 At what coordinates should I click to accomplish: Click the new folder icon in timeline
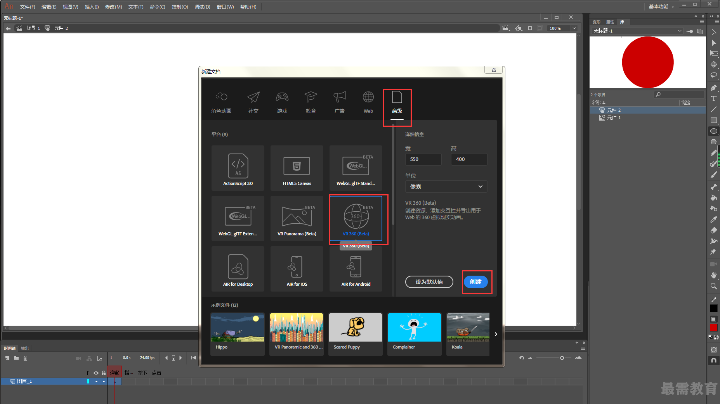16,358
